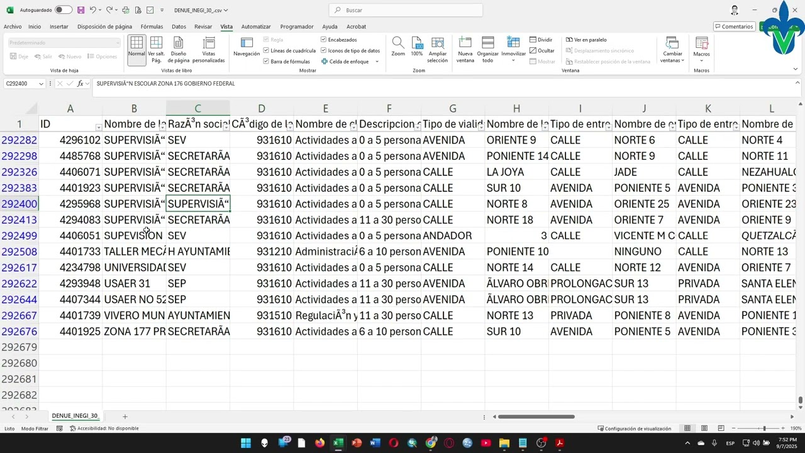Viewport: 805px width, 453px height.
Task: Open a Nueva ventana
Action: 465,49
